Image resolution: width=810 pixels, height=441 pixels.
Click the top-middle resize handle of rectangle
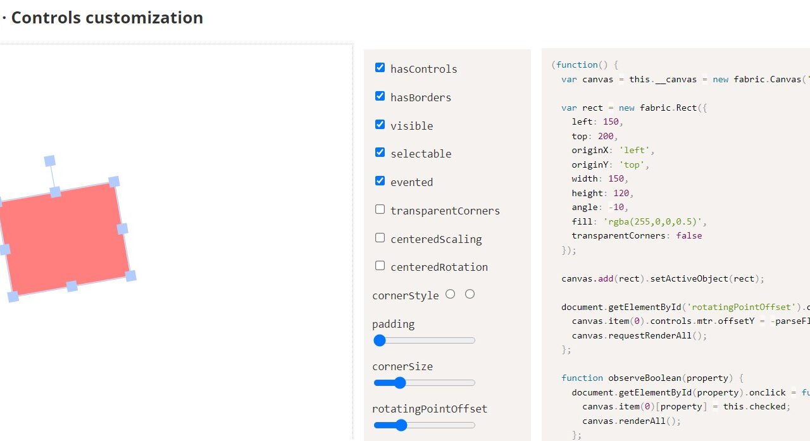[55, 192]
